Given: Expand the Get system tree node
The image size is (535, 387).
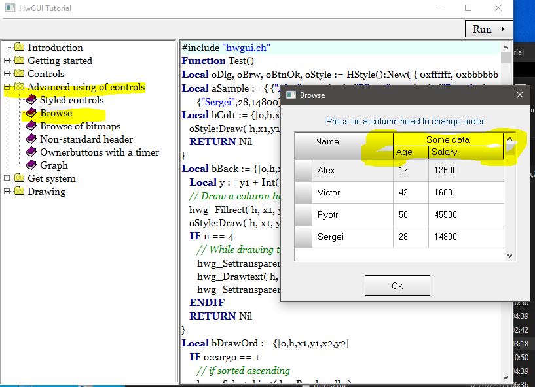Looking at the screenshot, I should tap(7, 178).
